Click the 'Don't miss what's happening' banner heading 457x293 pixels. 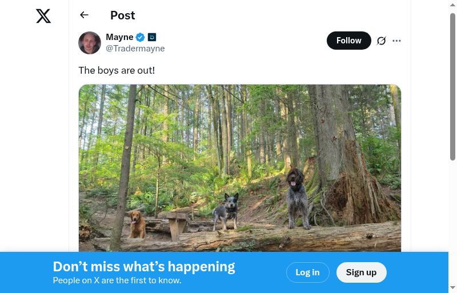tap(144, 267)
